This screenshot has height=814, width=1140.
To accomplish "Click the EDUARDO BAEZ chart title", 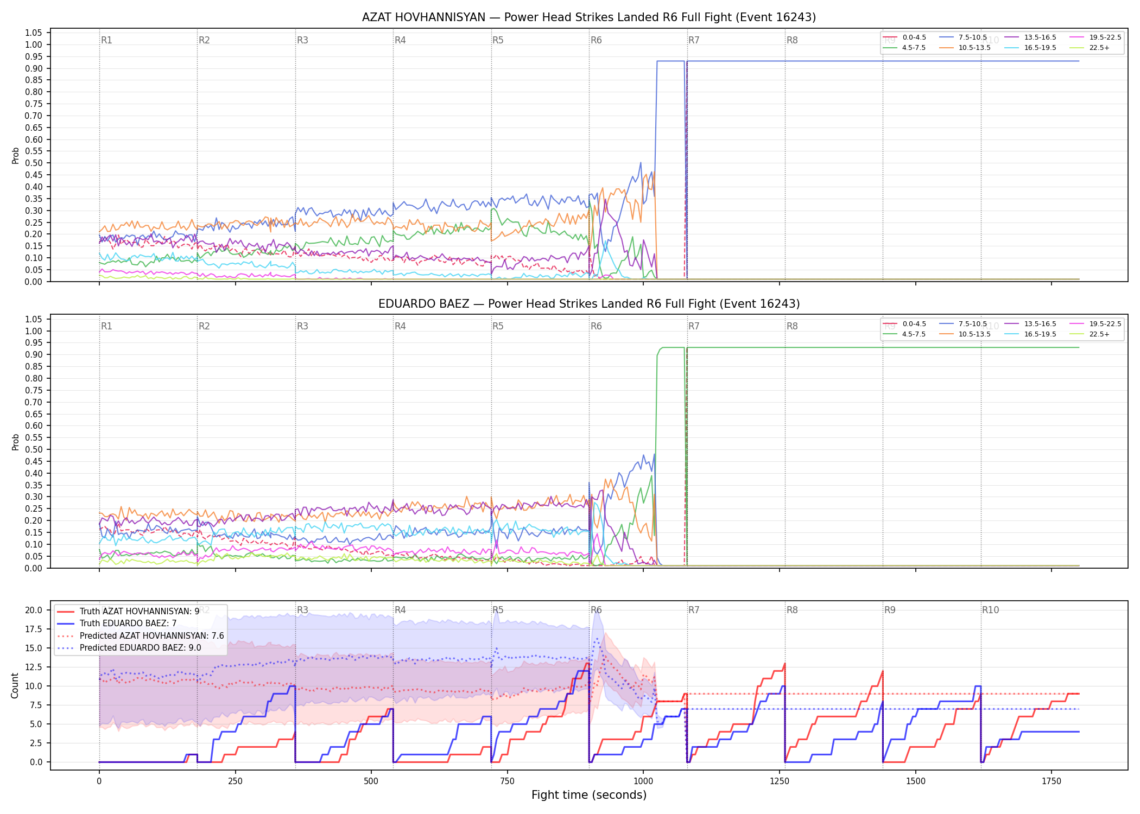I will pyautogui.click(x=589, y=304).
